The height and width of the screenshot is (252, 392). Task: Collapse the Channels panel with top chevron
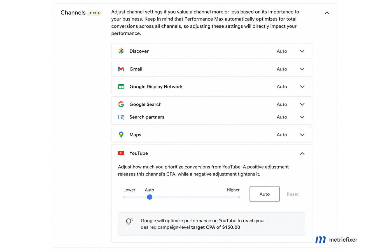pyautogui.click(x=327, y=13)
